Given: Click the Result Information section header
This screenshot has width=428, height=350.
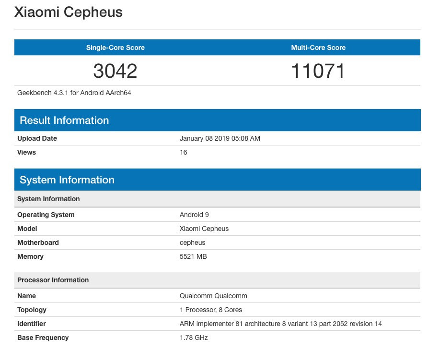Looking at the screenshot, I should click(217, 120).
